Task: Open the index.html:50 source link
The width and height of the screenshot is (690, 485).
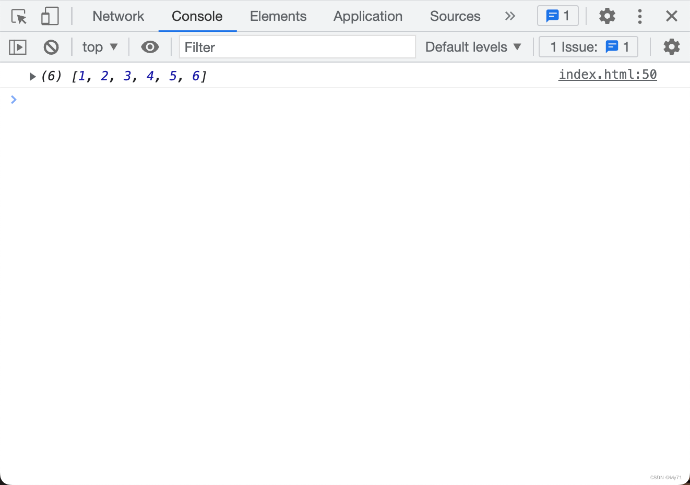Action: point(607,75)
